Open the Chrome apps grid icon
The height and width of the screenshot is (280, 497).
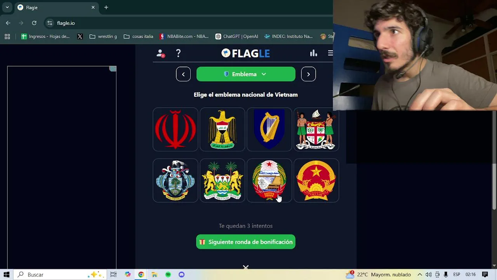tap(7, 37)
